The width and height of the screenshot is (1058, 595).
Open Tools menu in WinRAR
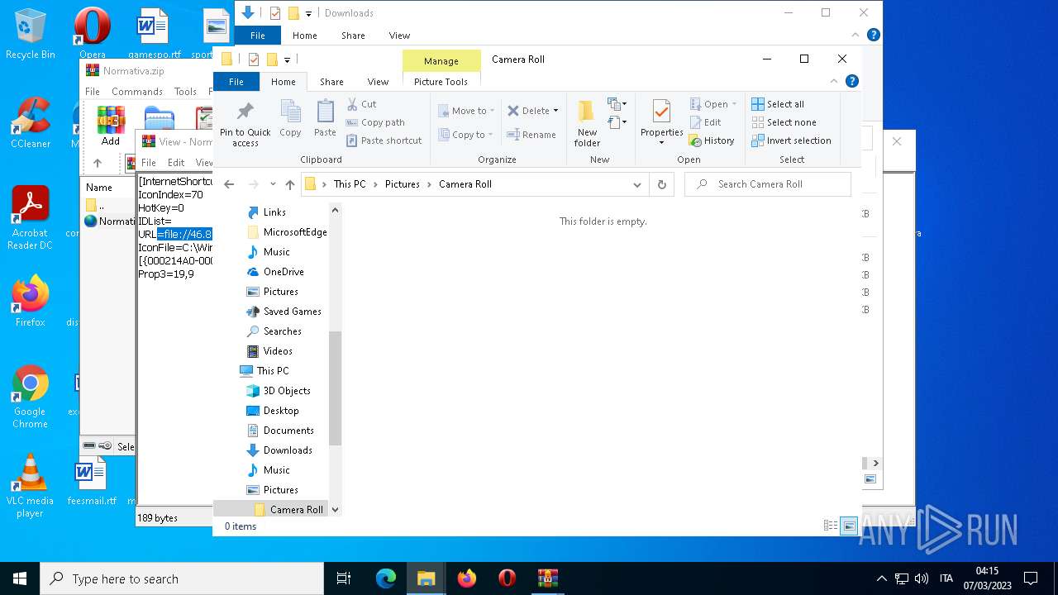185,92
